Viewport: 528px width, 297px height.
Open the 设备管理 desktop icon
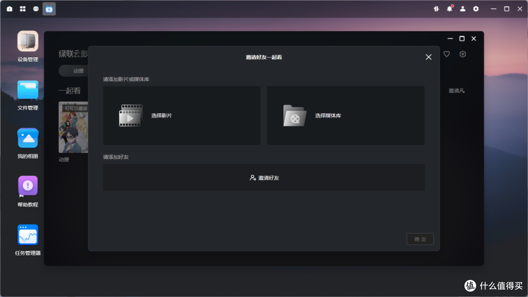27,42
